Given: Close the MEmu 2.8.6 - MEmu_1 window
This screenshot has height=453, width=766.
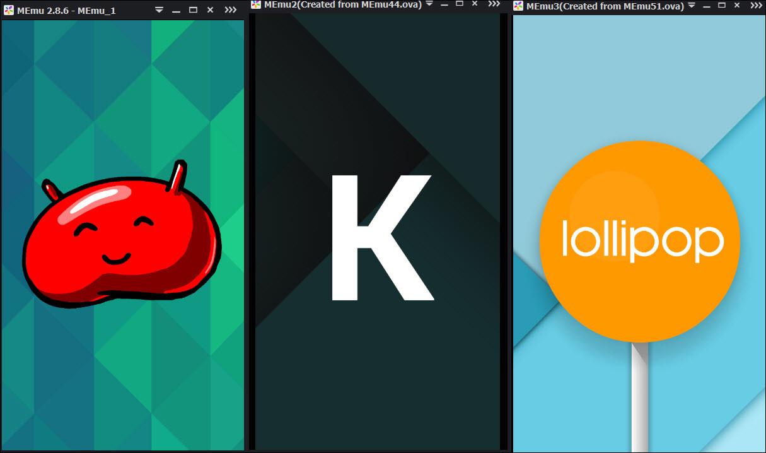Looking at the screenshot, I should (210, 11).
